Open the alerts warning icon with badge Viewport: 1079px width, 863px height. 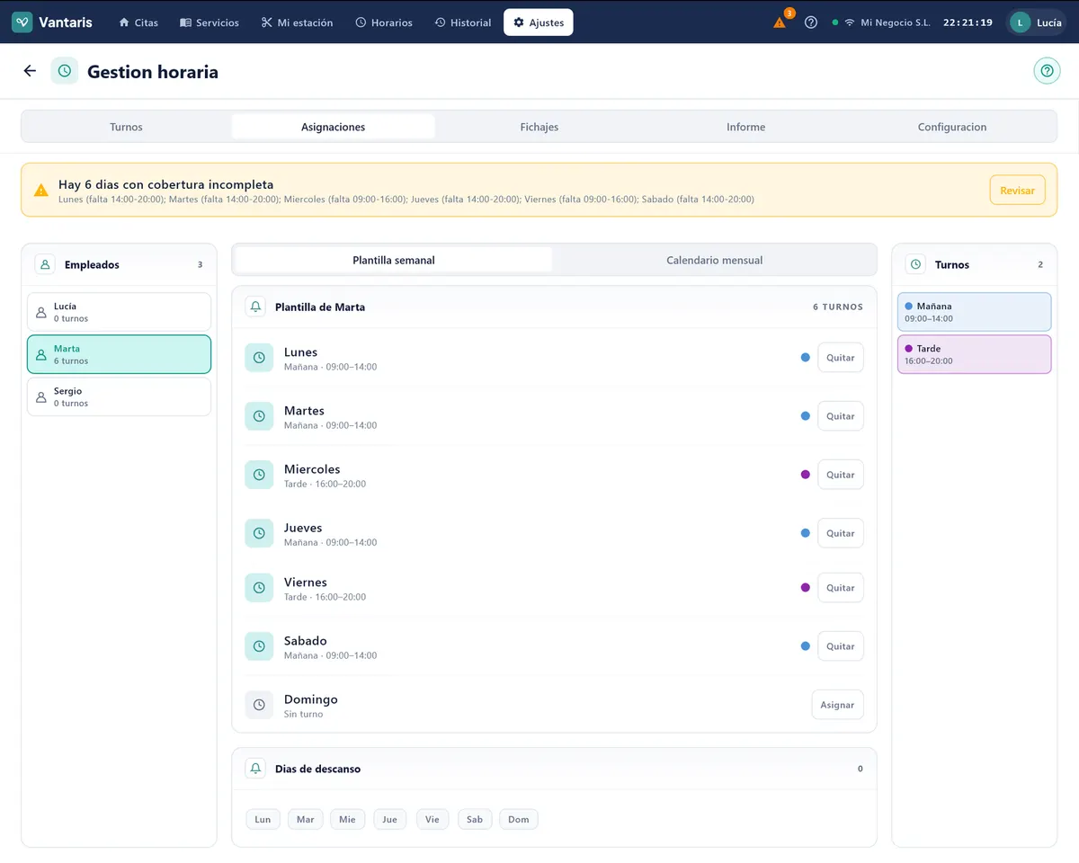[780, 22]
